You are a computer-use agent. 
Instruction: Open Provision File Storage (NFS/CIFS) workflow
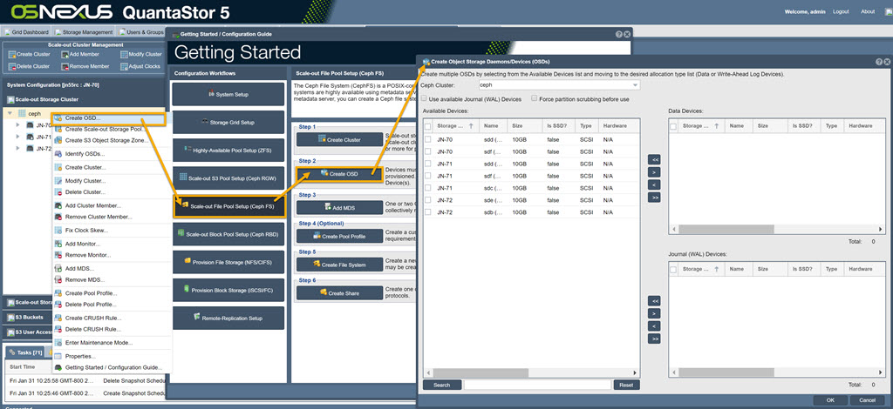coord(228,262)
